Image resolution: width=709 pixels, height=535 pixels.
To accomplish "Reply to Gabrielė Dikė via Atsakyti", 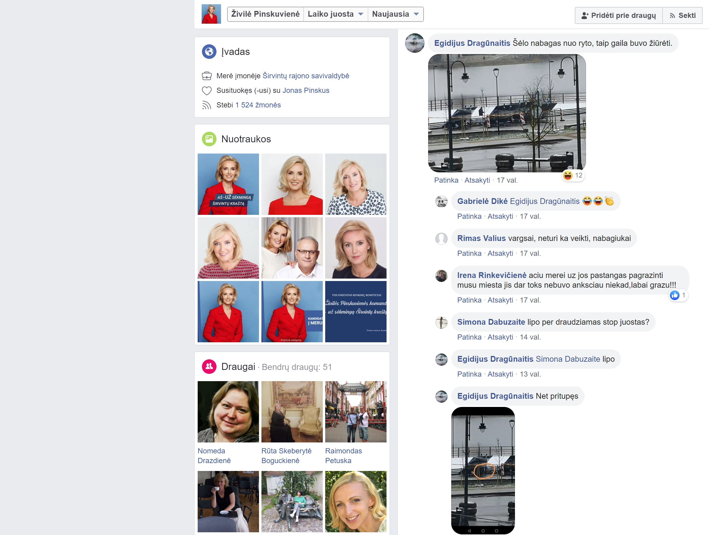I will coord(500,216).
